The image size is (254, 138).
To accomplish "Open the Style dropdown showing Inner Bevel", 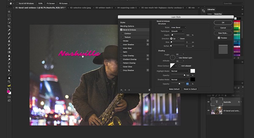I will 178,28.
